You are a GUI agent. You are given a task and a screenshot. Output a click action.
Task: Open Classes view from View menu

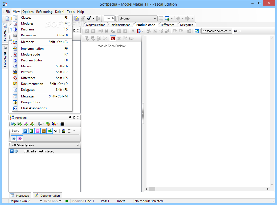tap(42, 18)
